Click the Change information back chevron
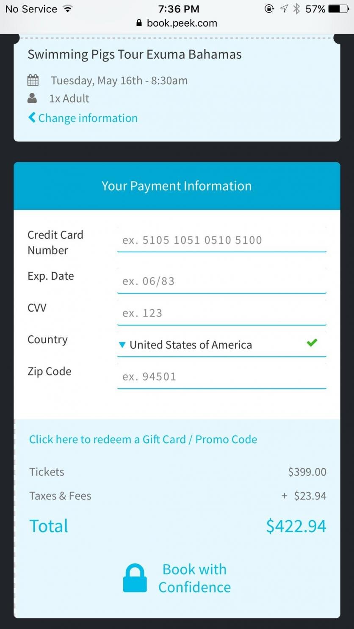354x629 pixels. [32, 118]
